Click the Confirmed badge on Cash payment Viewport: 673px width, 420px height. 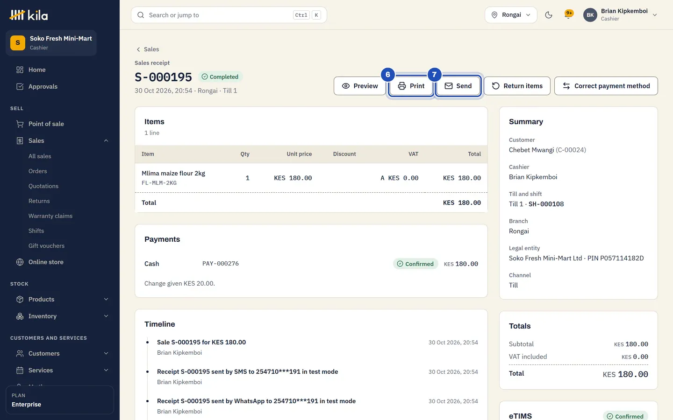tap(415, 264)
